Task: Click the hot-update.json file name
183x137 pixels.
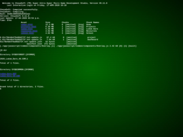Action: pyautogui.click(x=21, y=42)
